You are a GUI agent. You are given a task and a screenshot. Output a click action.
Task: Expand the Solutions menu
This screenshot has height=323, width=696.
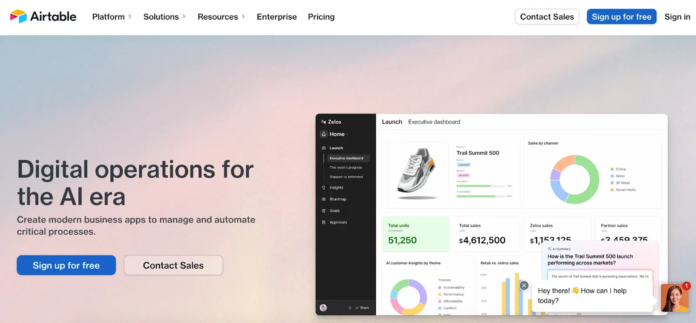click(x=164, y=17)
